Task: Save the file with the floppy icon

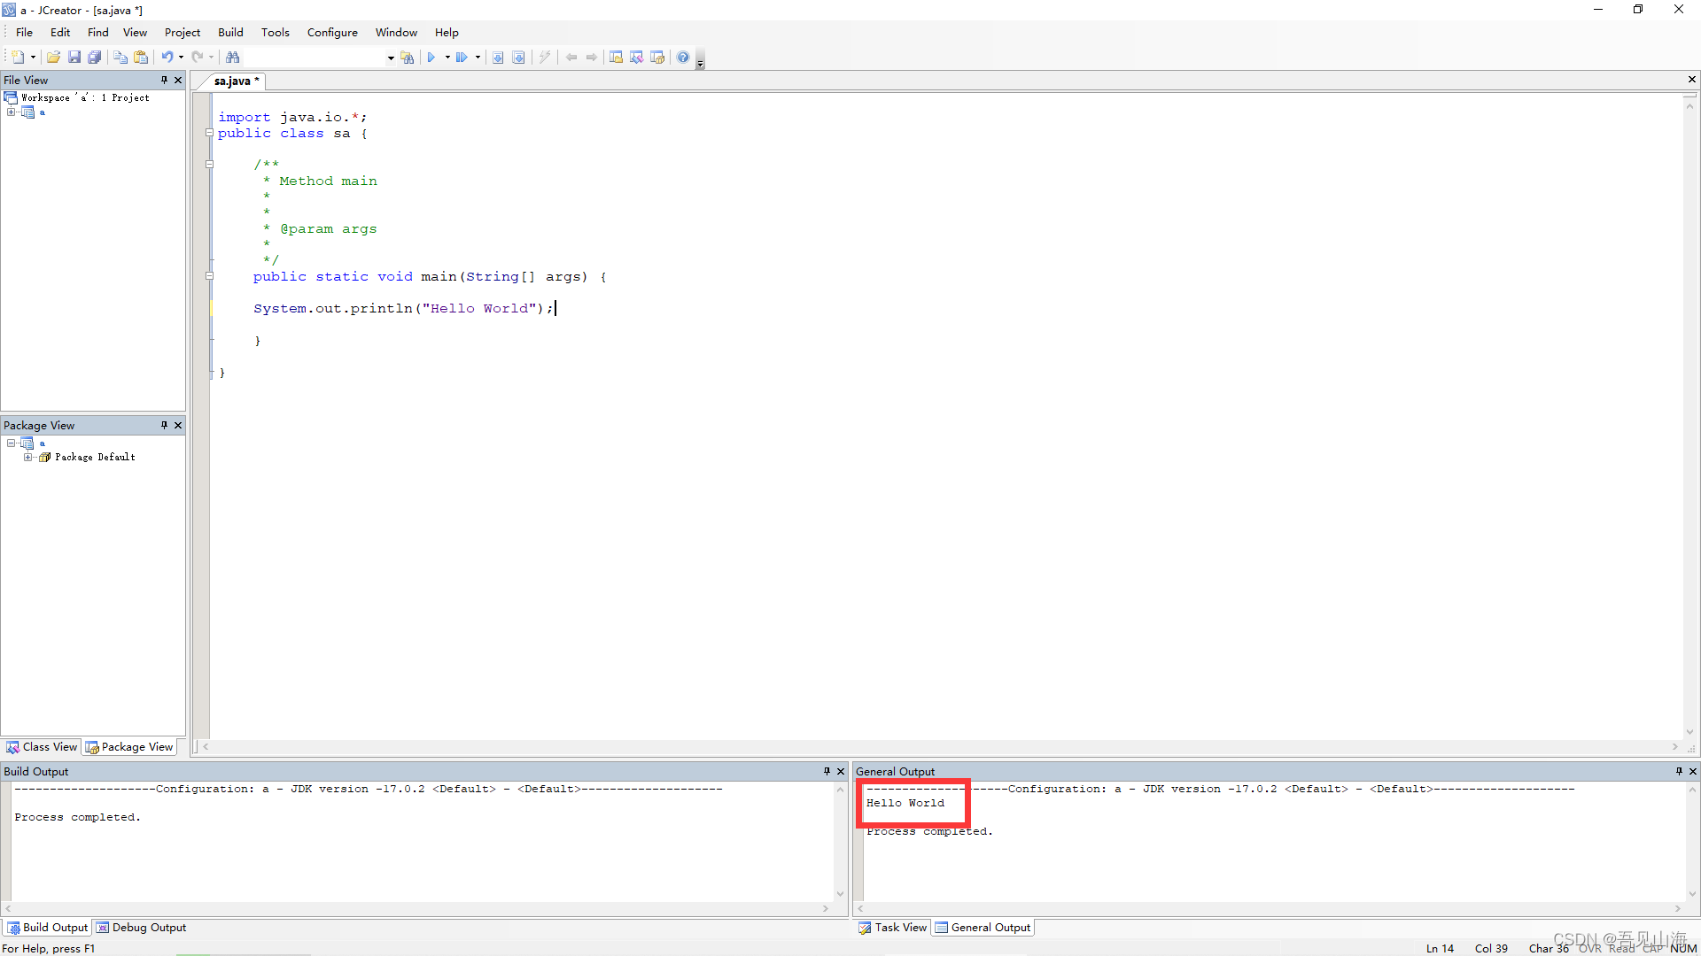Action: (x=74, y=58)
